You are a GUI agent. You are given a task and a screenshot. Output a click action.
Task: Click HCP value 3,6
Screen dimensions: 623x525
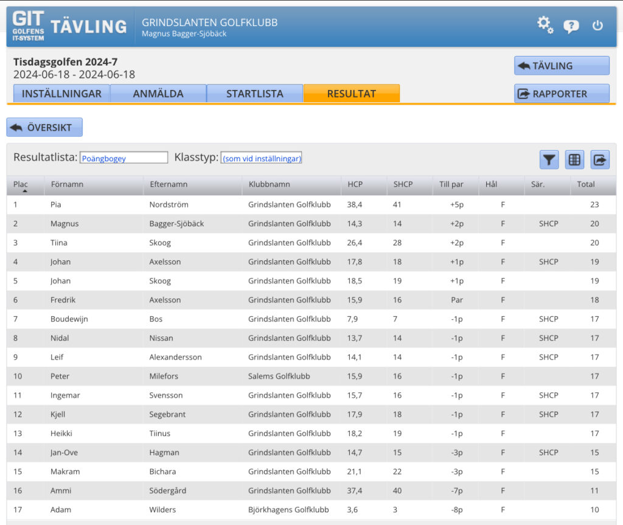352,510
